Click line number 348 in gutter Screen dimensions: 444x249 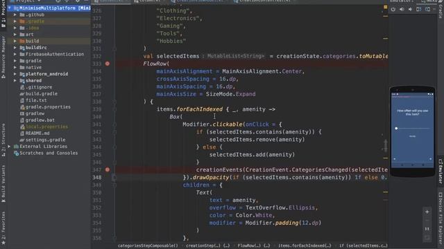coord(97,177)
